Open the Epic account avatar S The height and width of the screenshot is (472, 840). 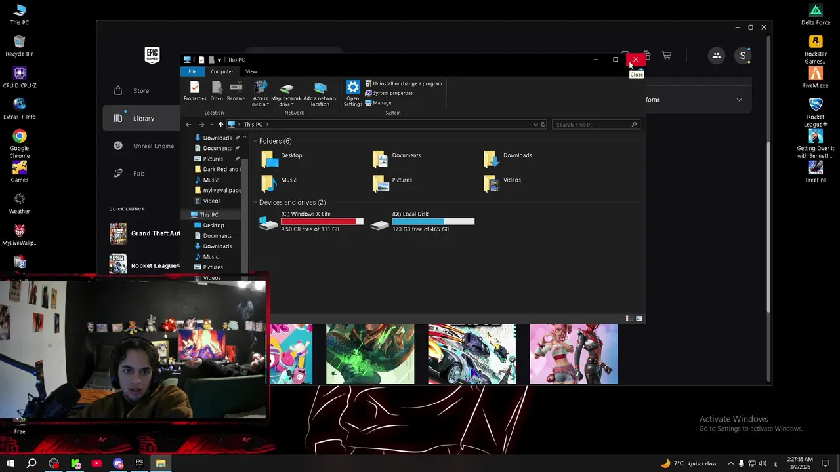(743, 56)
